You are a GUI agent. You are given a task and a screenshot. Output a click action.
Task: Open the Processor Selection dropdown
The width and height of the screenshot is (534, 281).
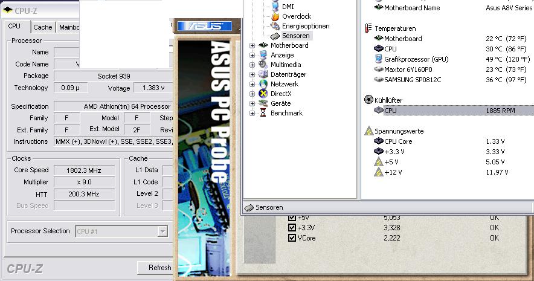pyautogui.click(x=162, y=231)
